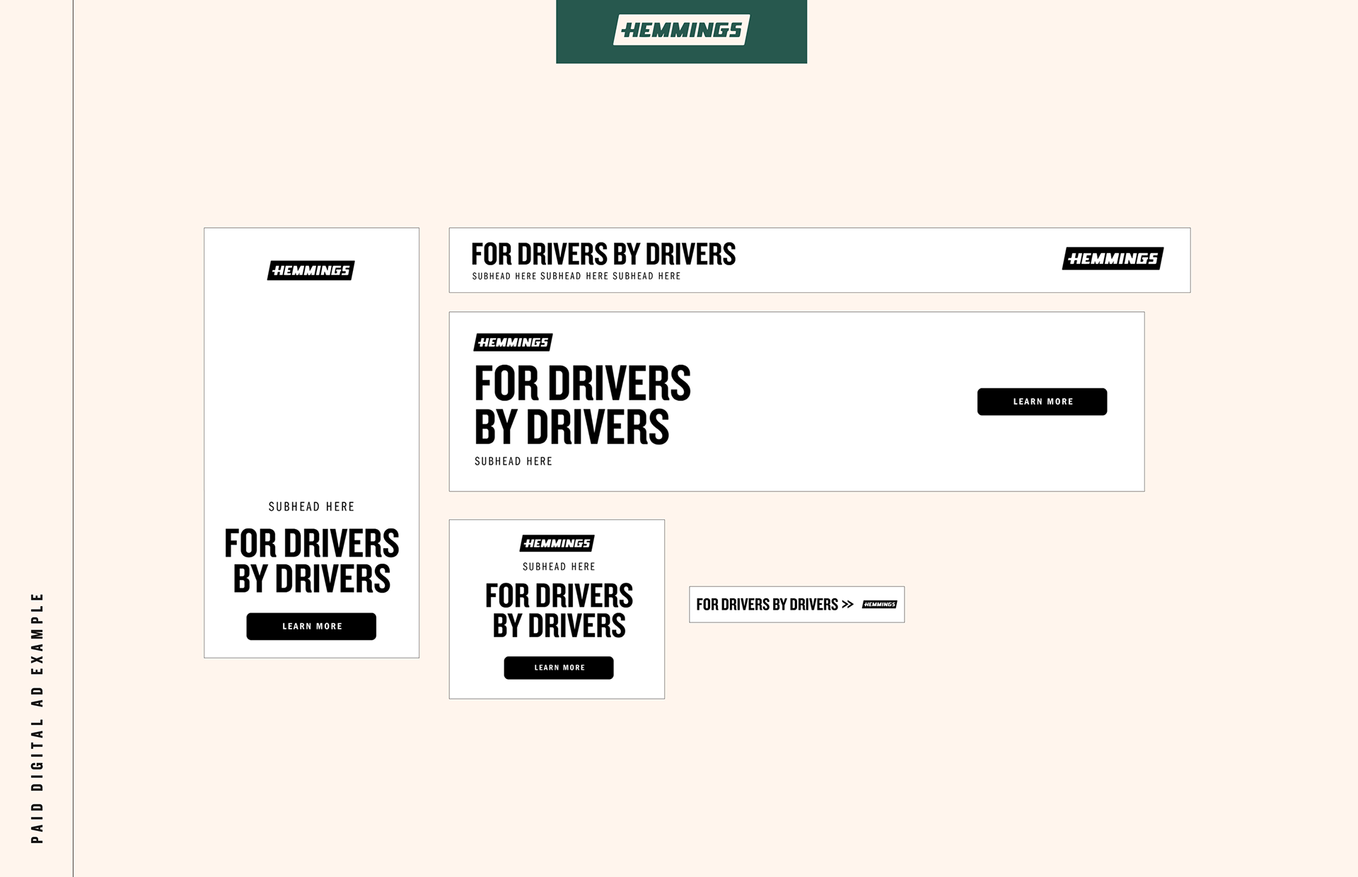Click double chevron arrows in small banner
The height and width of the screenshot is (877, 1358).
click(x=847, y=605)
